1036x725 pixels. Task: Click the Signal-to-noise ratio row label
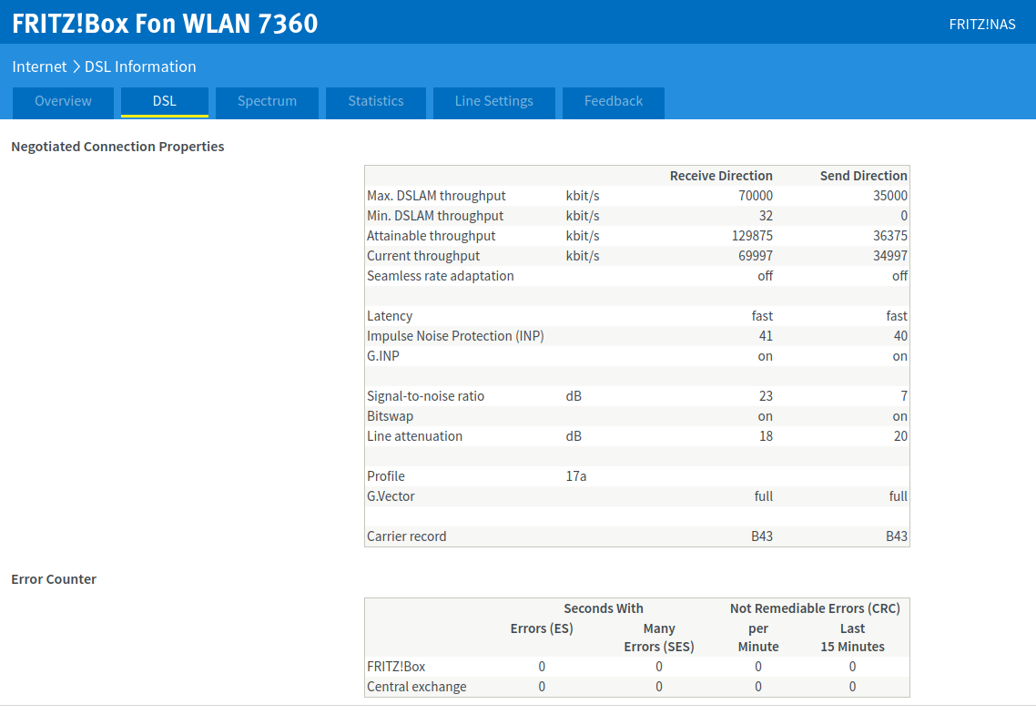pyautogui.click(x=425, y=396)
